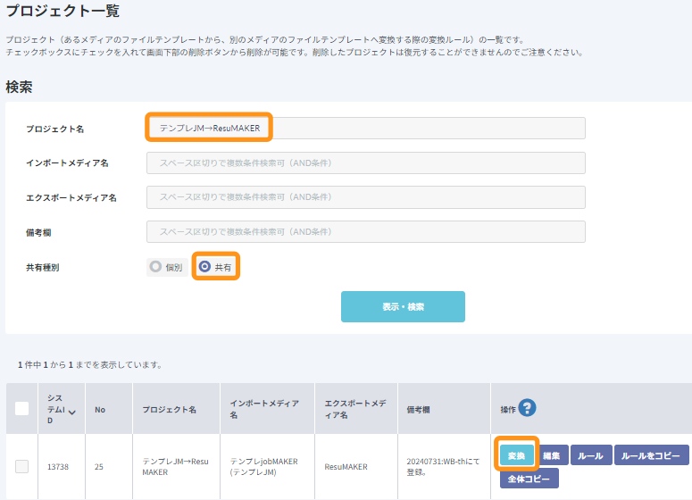Viewport: 692px width, 500px height.
Task: Open ルール for the project row
Action: click(591, 455)
